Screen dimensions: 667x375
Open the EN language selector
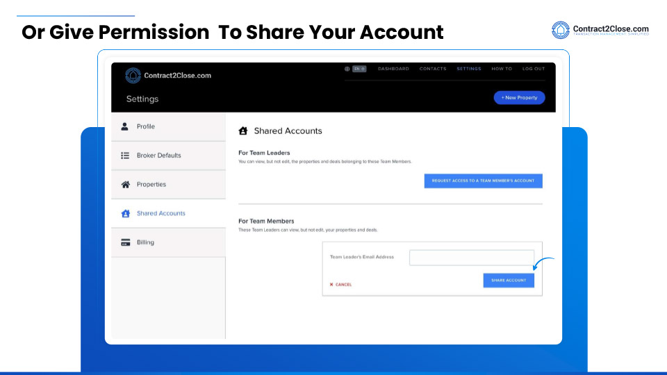coord(359,69)
